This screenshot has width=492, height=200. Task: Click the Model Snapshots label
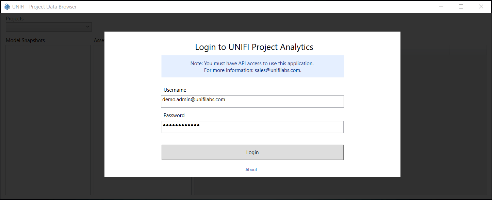[25, 40]
